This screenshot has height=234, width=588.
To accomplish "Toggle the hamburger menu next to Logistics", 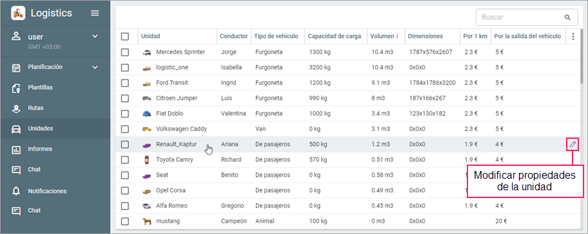I will pos(95,13).
